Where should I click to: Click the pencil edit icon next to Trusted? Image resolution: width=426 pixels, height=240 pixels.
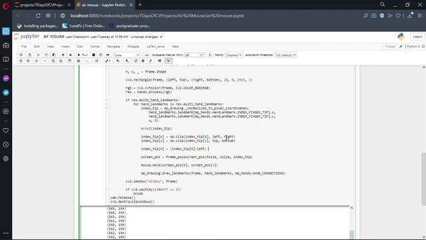[401, 47]
